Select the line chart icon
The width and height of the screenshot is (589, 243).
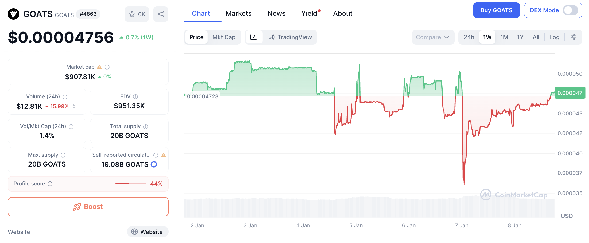[x=254, y=37]
